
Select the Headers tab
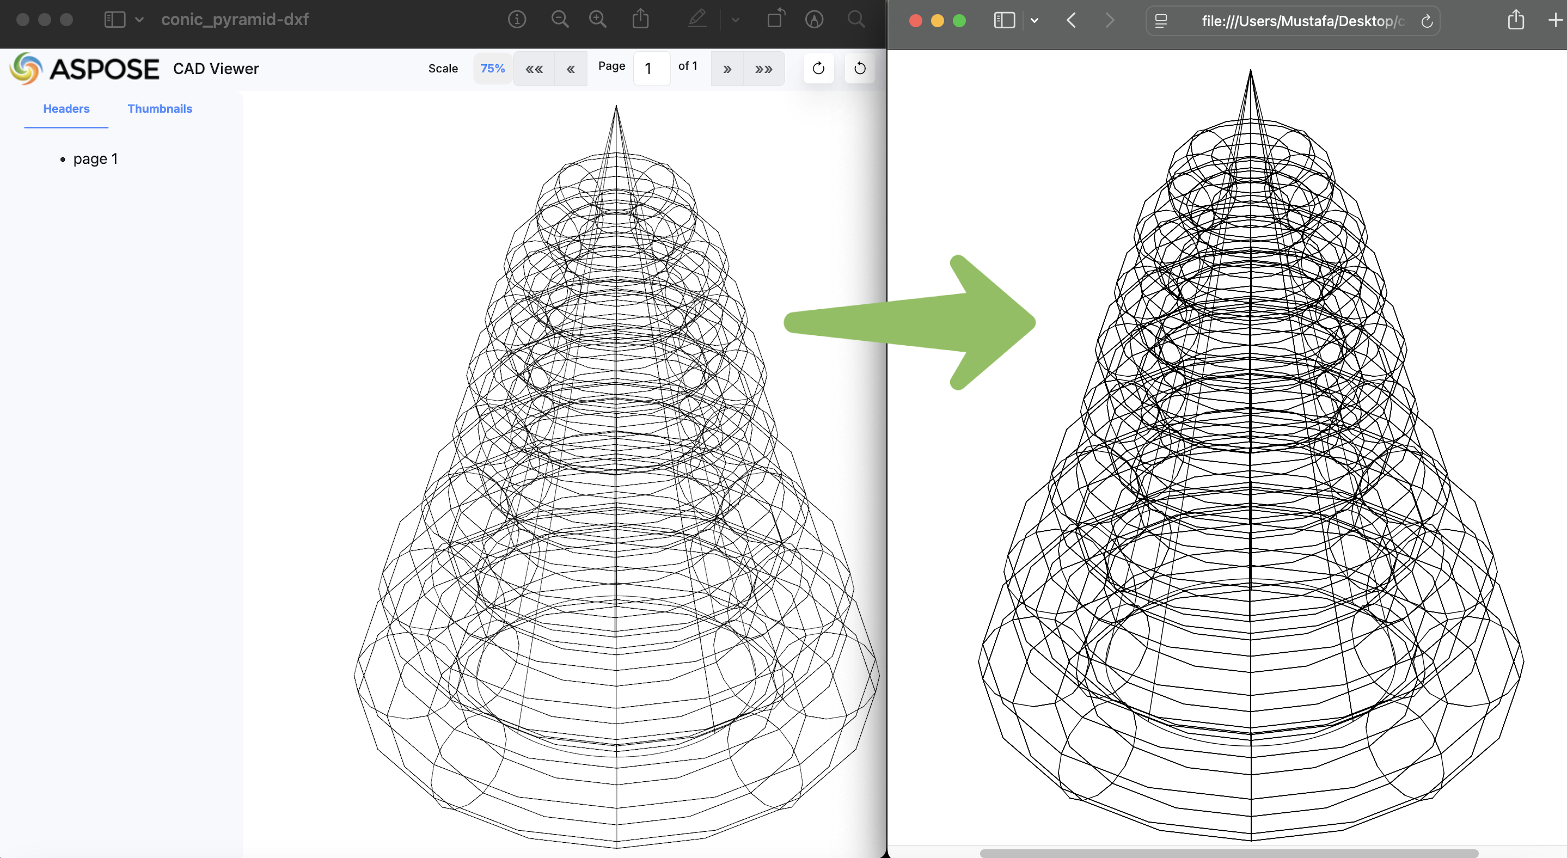coord(66,109)
